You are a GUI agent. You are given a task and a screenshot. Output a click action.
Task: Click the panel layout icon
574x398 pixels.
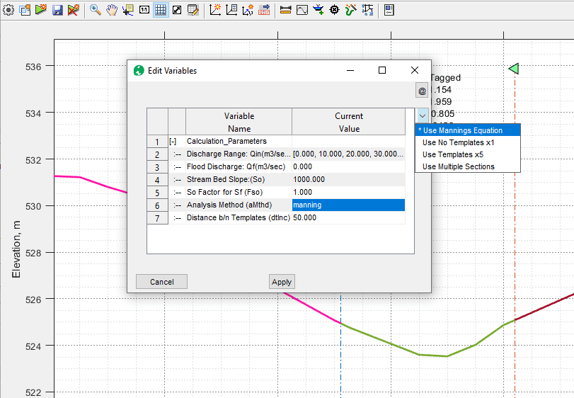389,10
